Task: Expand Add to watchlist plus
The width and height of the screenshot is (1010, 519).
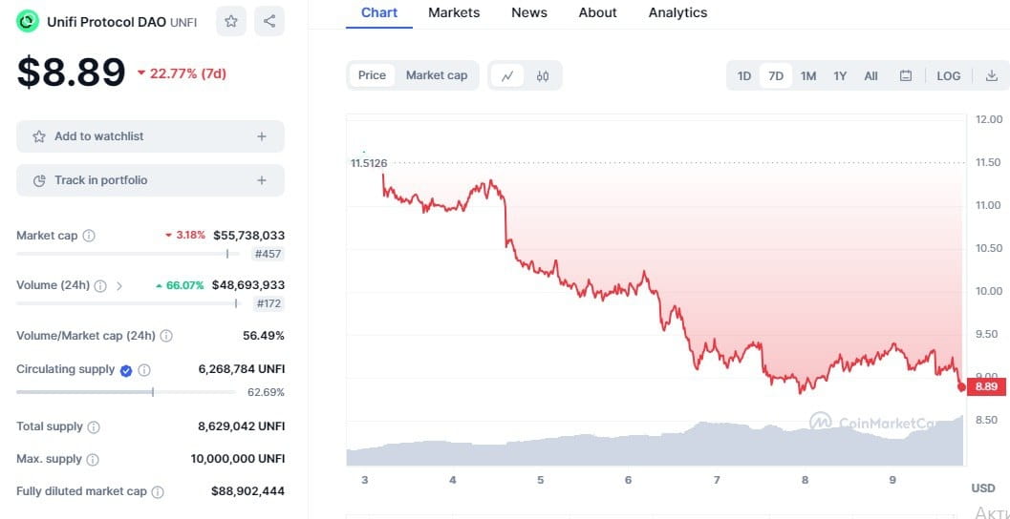Action: tap(262, 136)
